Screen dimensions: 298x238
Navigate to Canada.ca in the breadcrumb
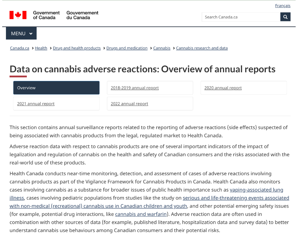click(19, 48)
